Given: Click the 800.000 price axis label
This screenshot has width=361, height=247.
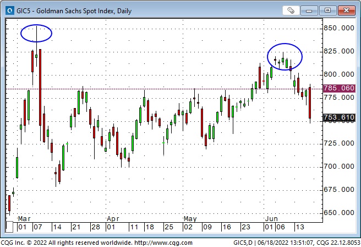Looking at the screenshot, I should [x=339, y=74].
